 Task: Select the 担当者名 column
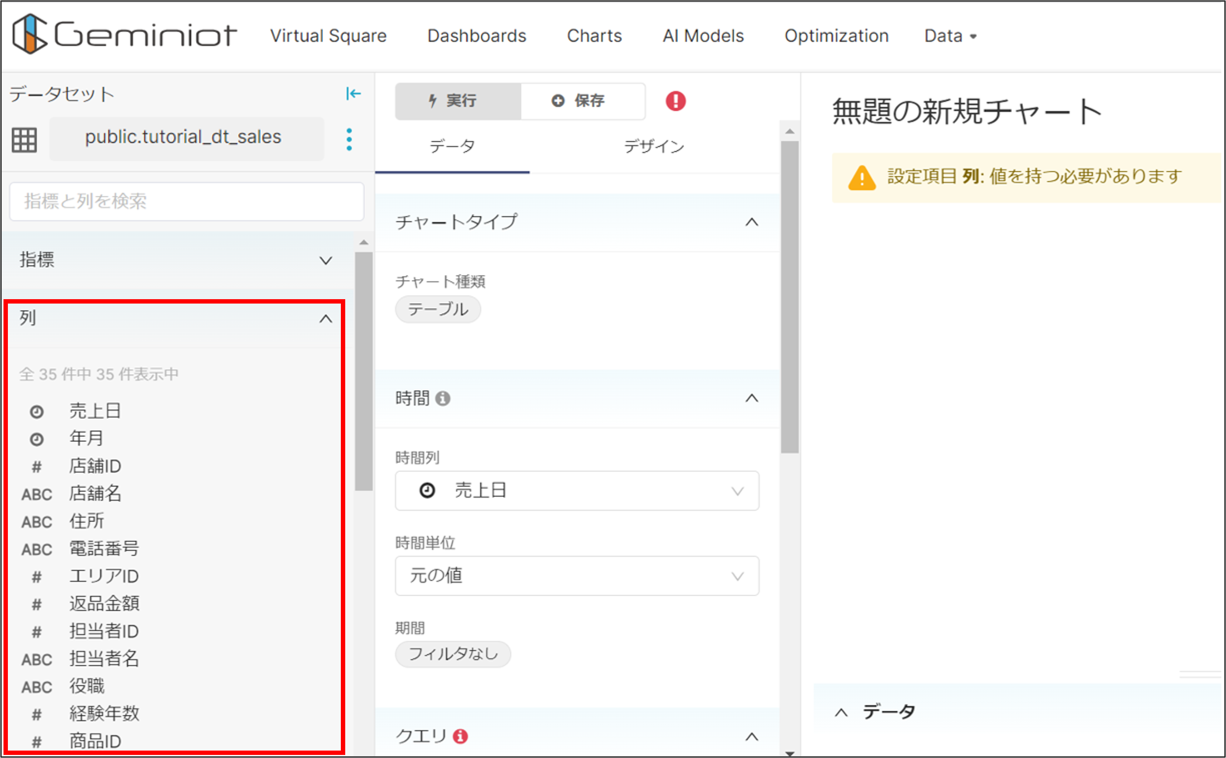(x=104, y=659)
